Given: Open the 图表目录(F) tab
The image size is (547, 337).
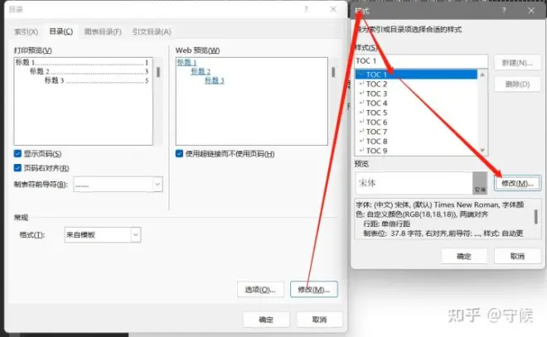Looking at the screenshot, I should [x=103, y=31].
